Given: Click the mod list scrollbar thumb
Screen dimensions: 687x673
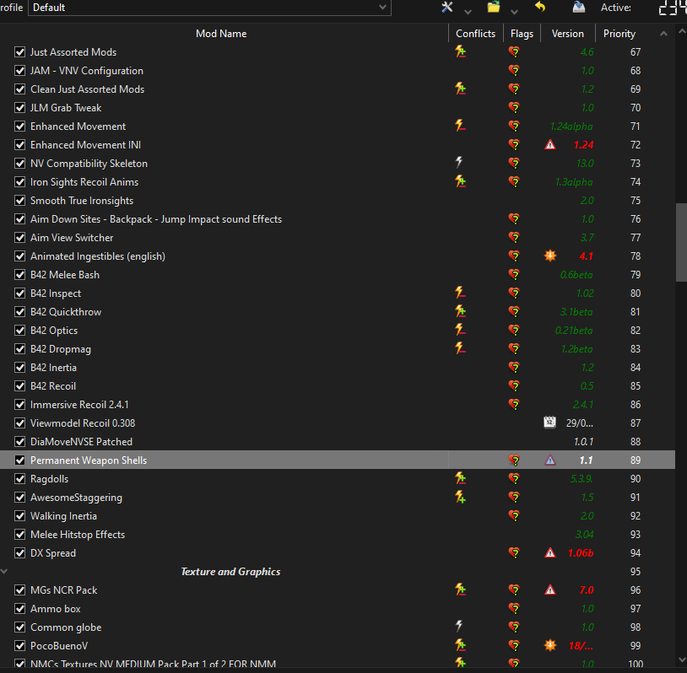Looking at the screenshot, I should (x=682, y=242).
